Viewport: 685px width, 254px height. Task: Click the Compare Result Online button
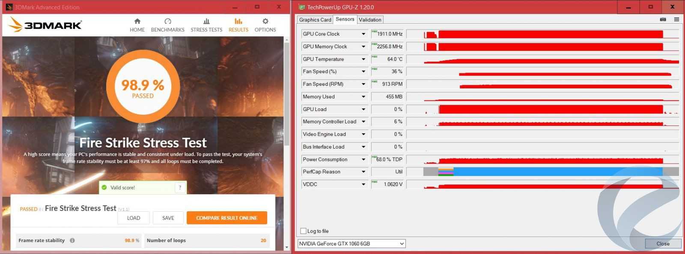tap(226, 218)
